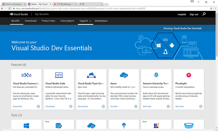Click the 'Tools (11)' section heading
Image resolution: width=218 pixels, height=131 pixels.
click(x=17, y=115)
